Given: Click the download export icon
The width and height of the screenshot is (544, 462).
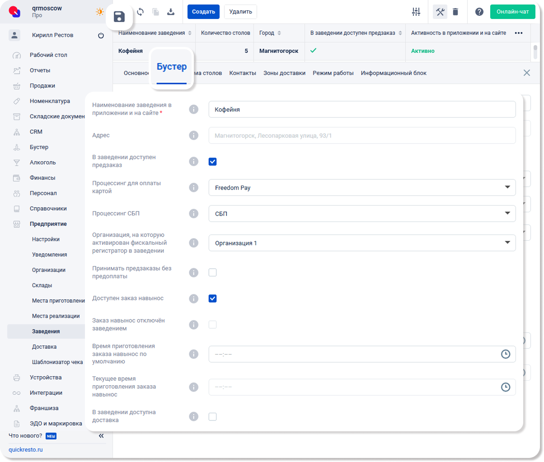Looking at the screenshot, I should (x=171, y=12).
